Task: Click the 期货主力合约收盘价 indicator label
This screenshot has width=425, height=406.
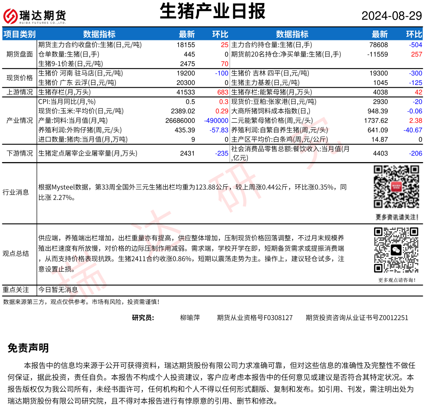Action: pyautogui.click(x=90, y=45)
